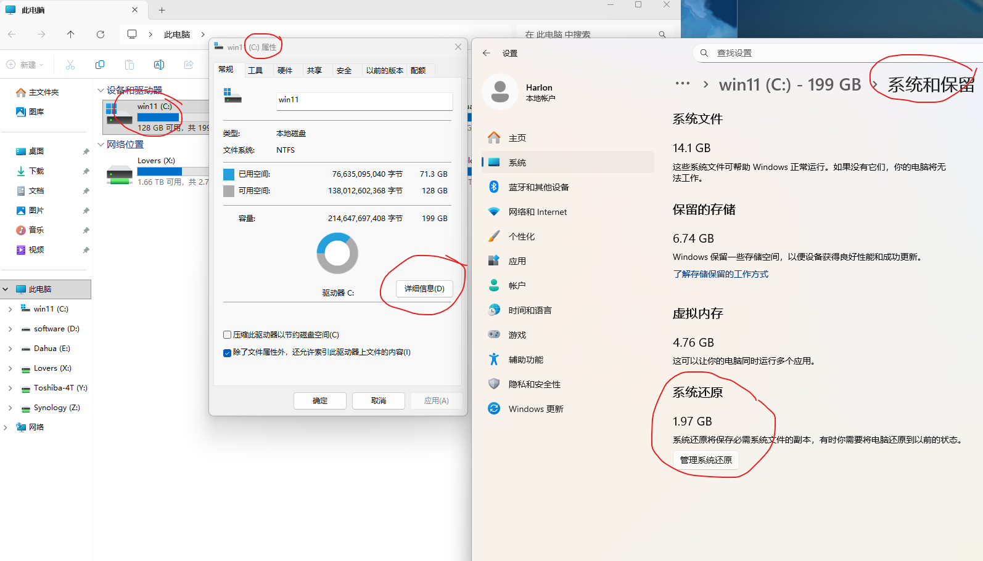Click the drive name field win11
Image resolution: width=983 pixels, height=561 pixels.
(x=364, y=100)
